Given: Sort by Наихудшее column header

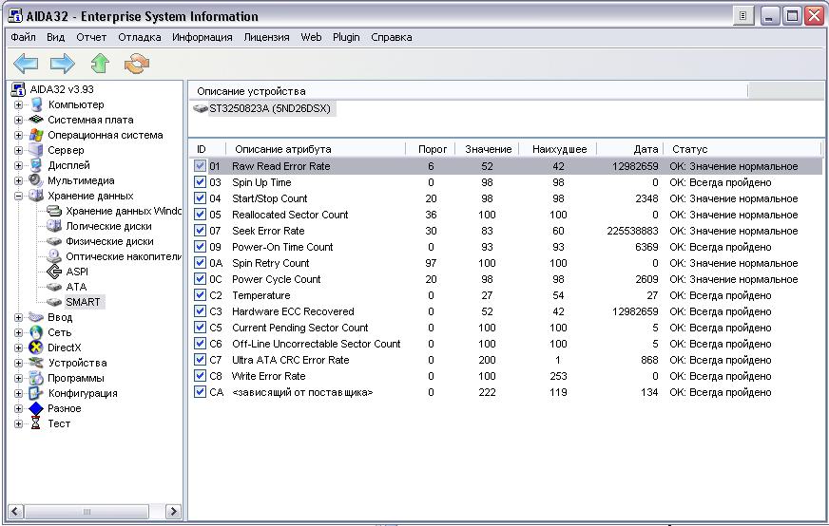Looking at the screenshot, I should (558, 149).
